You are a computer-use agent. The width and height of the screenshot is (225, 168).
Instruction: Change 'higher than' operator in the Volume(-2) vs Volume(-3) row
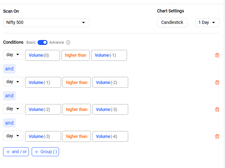[77, 109]
